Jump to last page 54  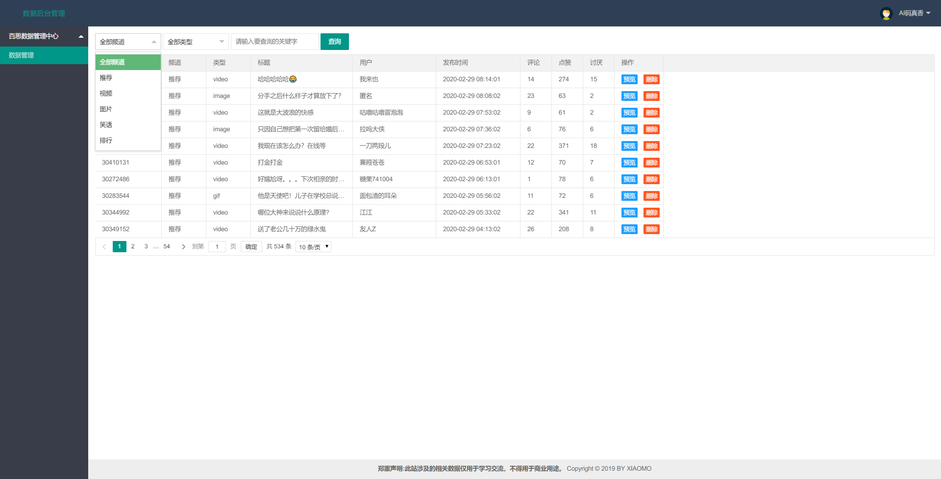(167, 246)
